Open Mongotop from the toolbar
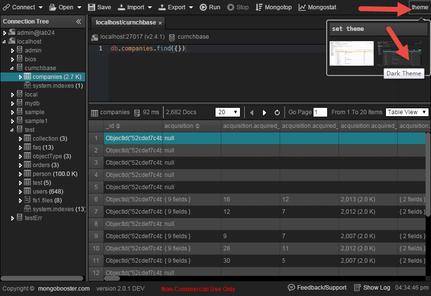This screenshot has height=296, width=431. coord(274,7)
